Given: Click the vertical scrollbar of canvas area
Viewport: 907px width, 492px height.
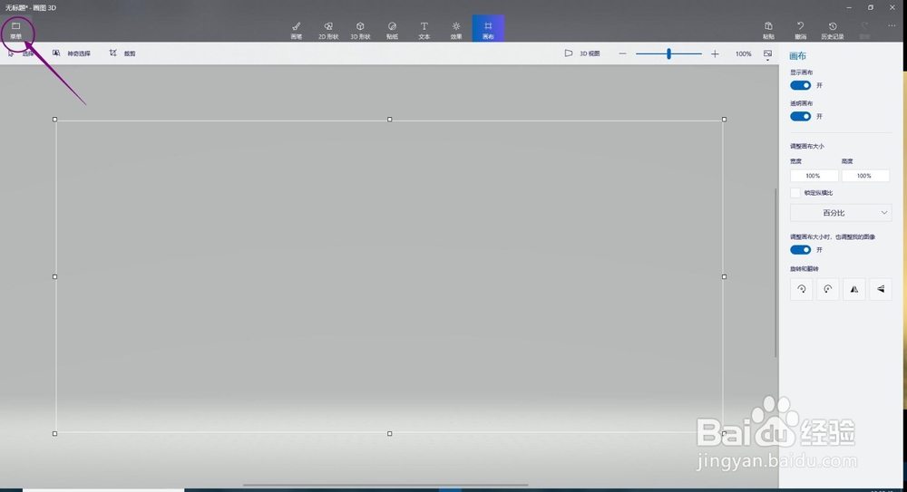Looking at the screenshot, I should (x=775, y=273).
